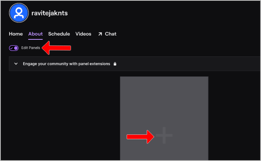Toggle the Edit Panels switch off
Image resolution: width=261 pixels, height=161 pixels.
14,48
